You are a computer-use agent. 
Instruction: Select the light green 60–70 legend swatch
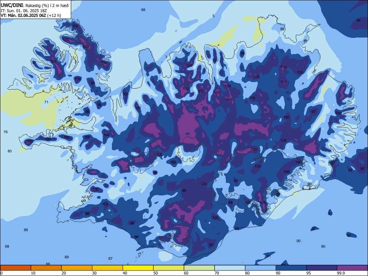coord(199,268)
